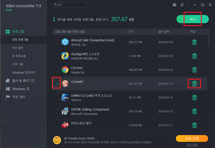
Task: Click the trash icon for AnySign4PC
Action: [x=195, y=56]
